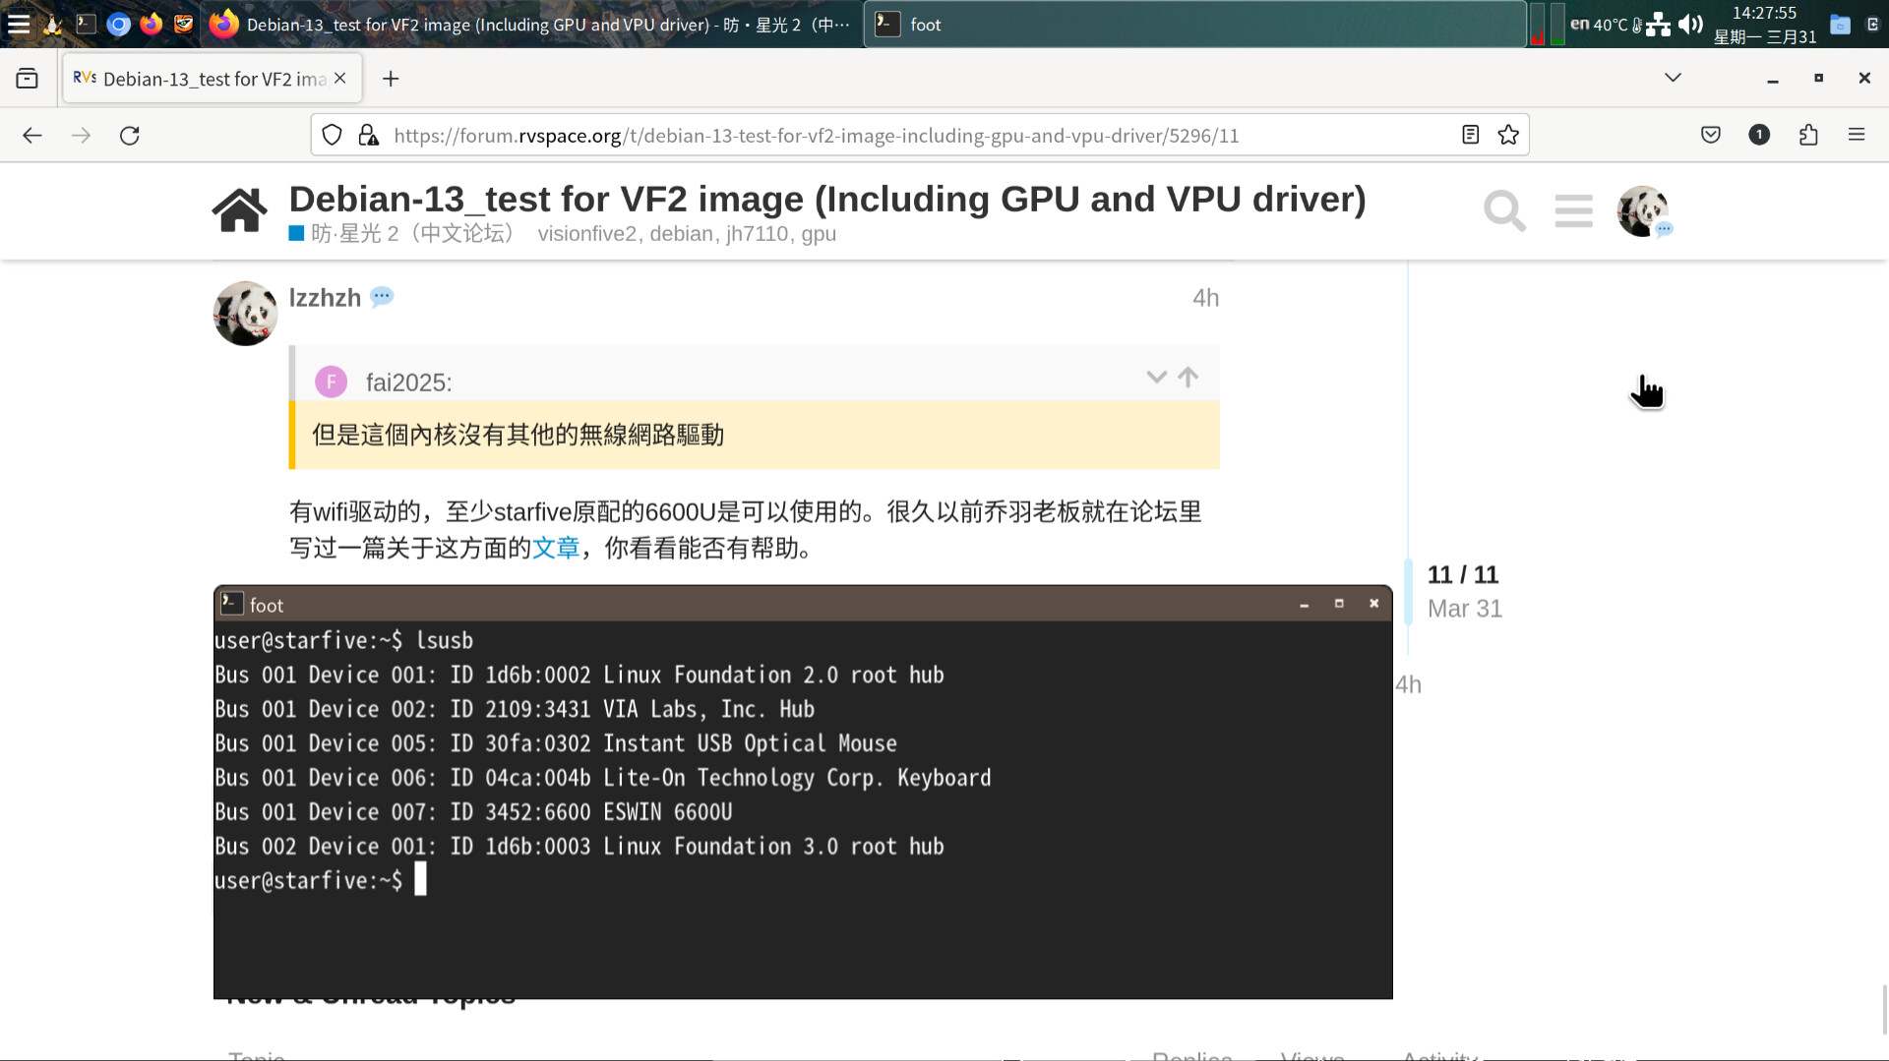Jump to quoted post via up arrow
The width and height of the screenshot is (1889, 1061).
(1188, 377)
